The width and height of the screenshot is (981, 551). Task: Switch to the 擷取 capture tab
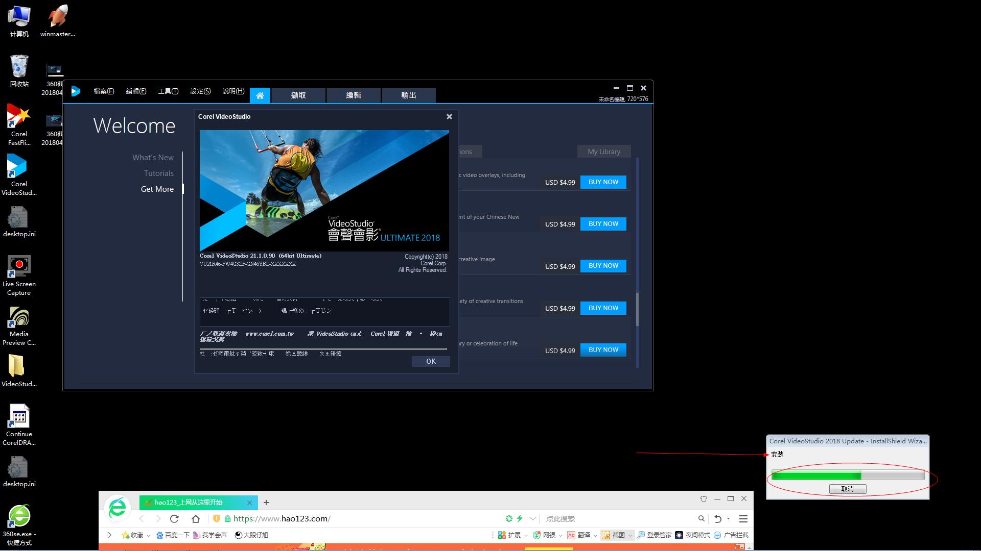(x=298, y=95)
